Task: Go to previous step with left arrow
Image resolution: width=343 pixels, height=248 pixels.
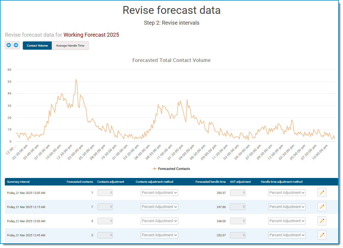Action: point(9,45)
